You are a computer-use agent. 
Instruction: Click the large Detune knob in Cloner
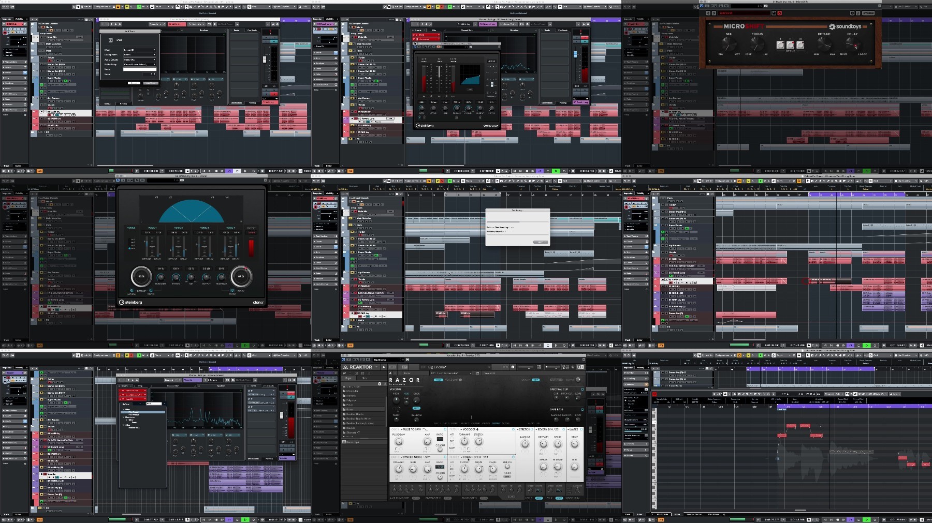click(141, 276)
